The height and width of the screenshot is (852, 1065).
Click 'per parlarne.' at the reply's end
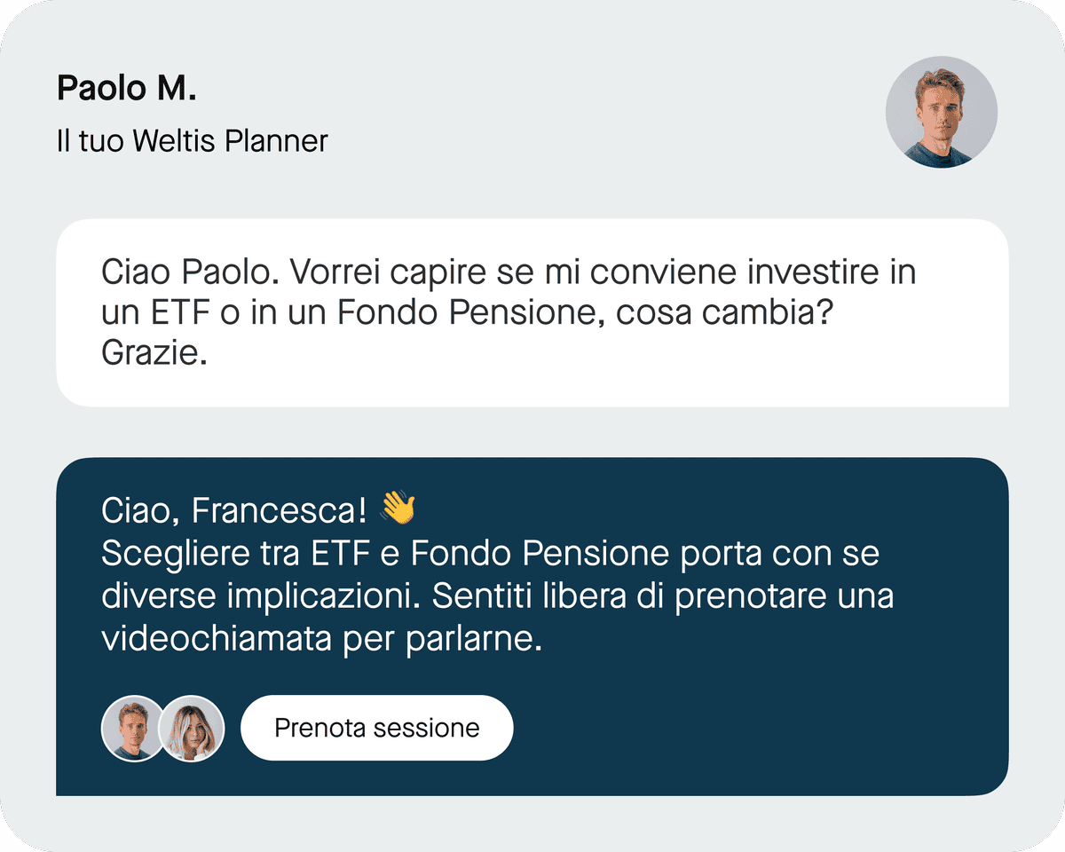coord(442,639)
